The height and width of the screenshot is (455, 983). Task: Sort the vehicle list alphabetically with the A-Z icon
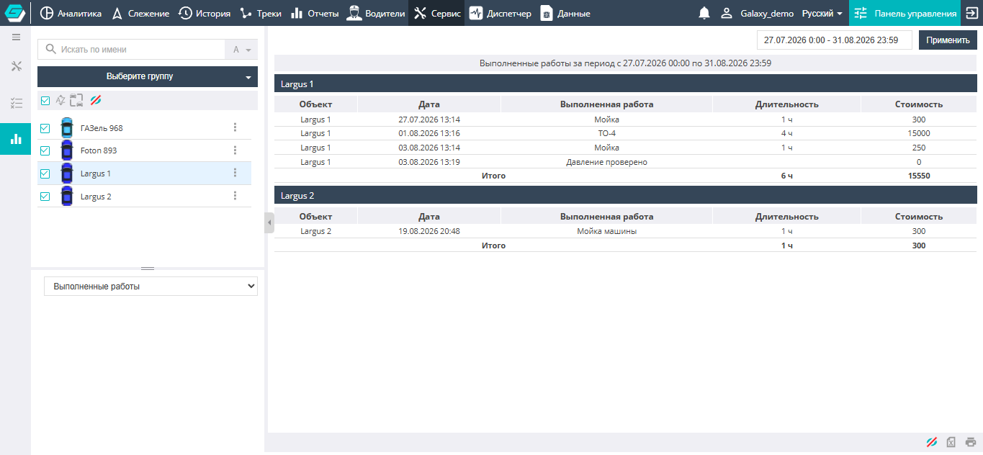coord(60,100)
